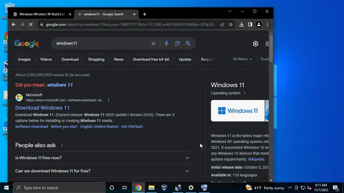Go back with the browser back arrow
Viewport: 344px width, 193px height.
pyautogui.click(x=14, y=24)
